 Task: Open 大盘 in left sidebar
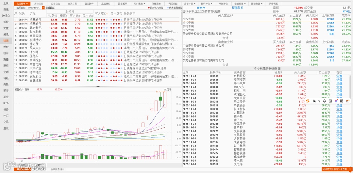click(x=6, y=28)
